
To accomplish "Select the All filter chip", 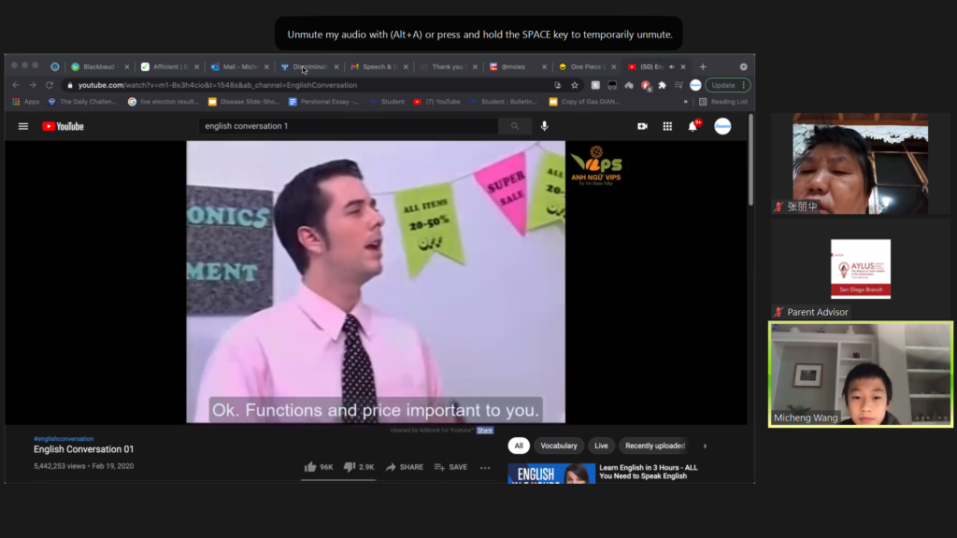I will point(519,446).
